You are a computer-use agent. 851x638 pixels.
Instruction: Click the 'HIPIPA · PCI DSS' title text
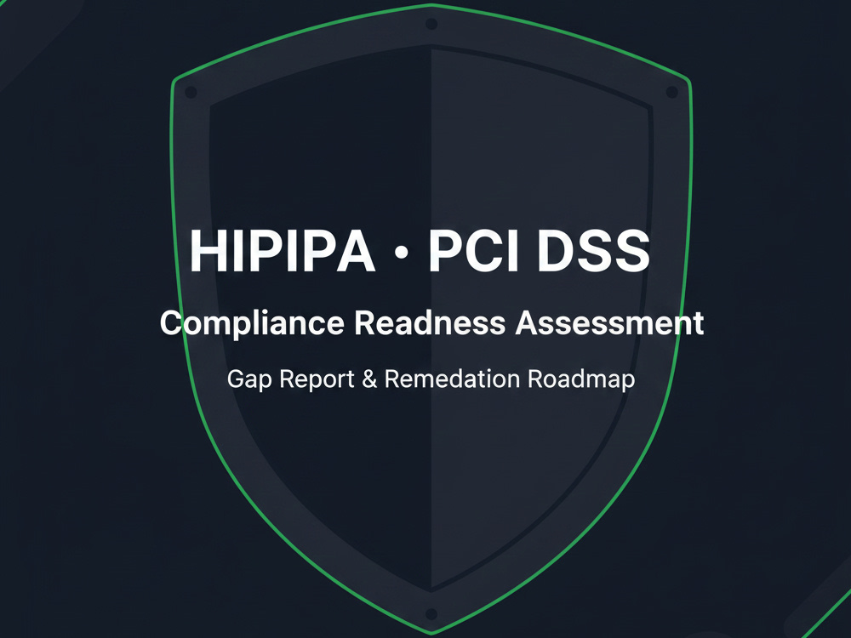(x=420, y=251)
